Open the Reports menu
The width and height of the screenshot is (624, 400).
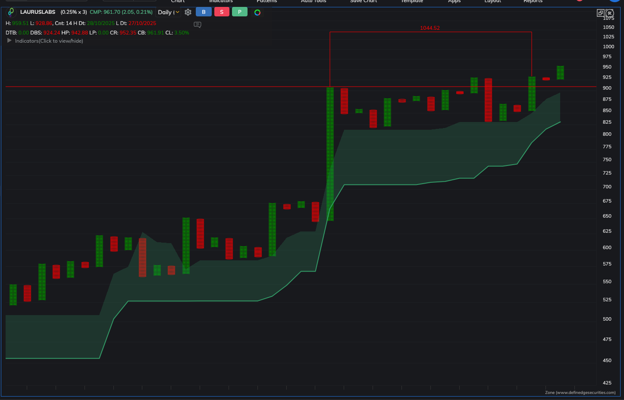click(533, 1)
